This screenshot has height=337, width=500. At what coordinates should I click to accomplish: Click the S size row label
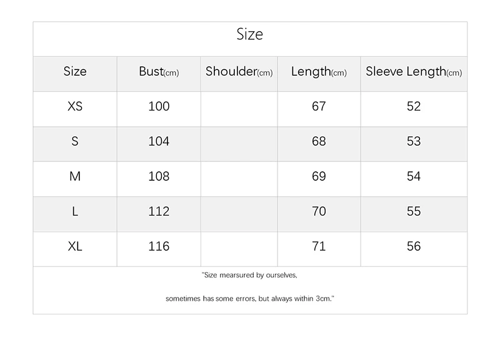[x=75, y=141]
